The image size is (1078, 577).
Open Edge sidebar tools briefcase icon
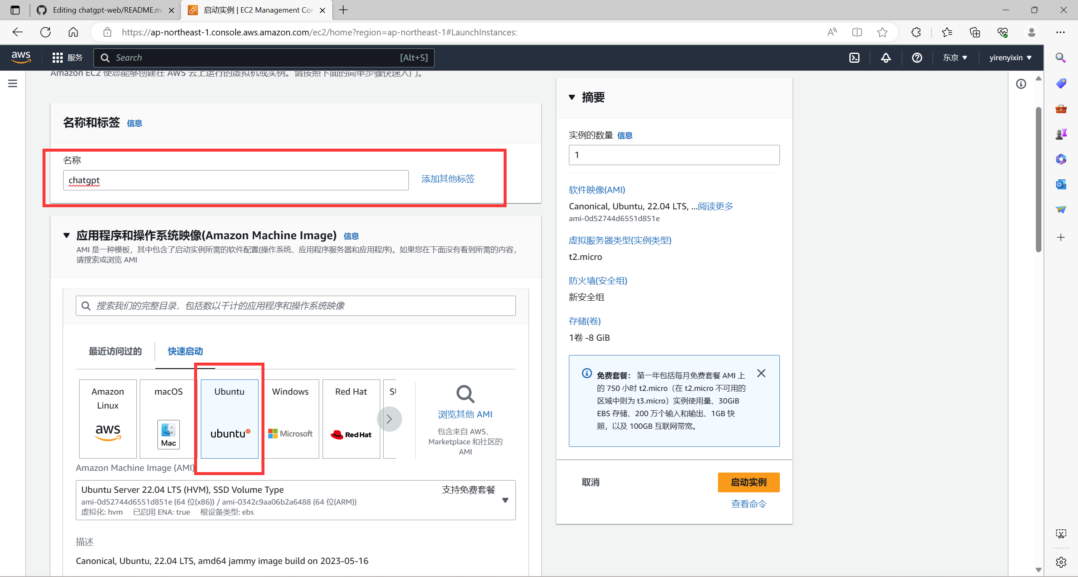(1061, 109)
